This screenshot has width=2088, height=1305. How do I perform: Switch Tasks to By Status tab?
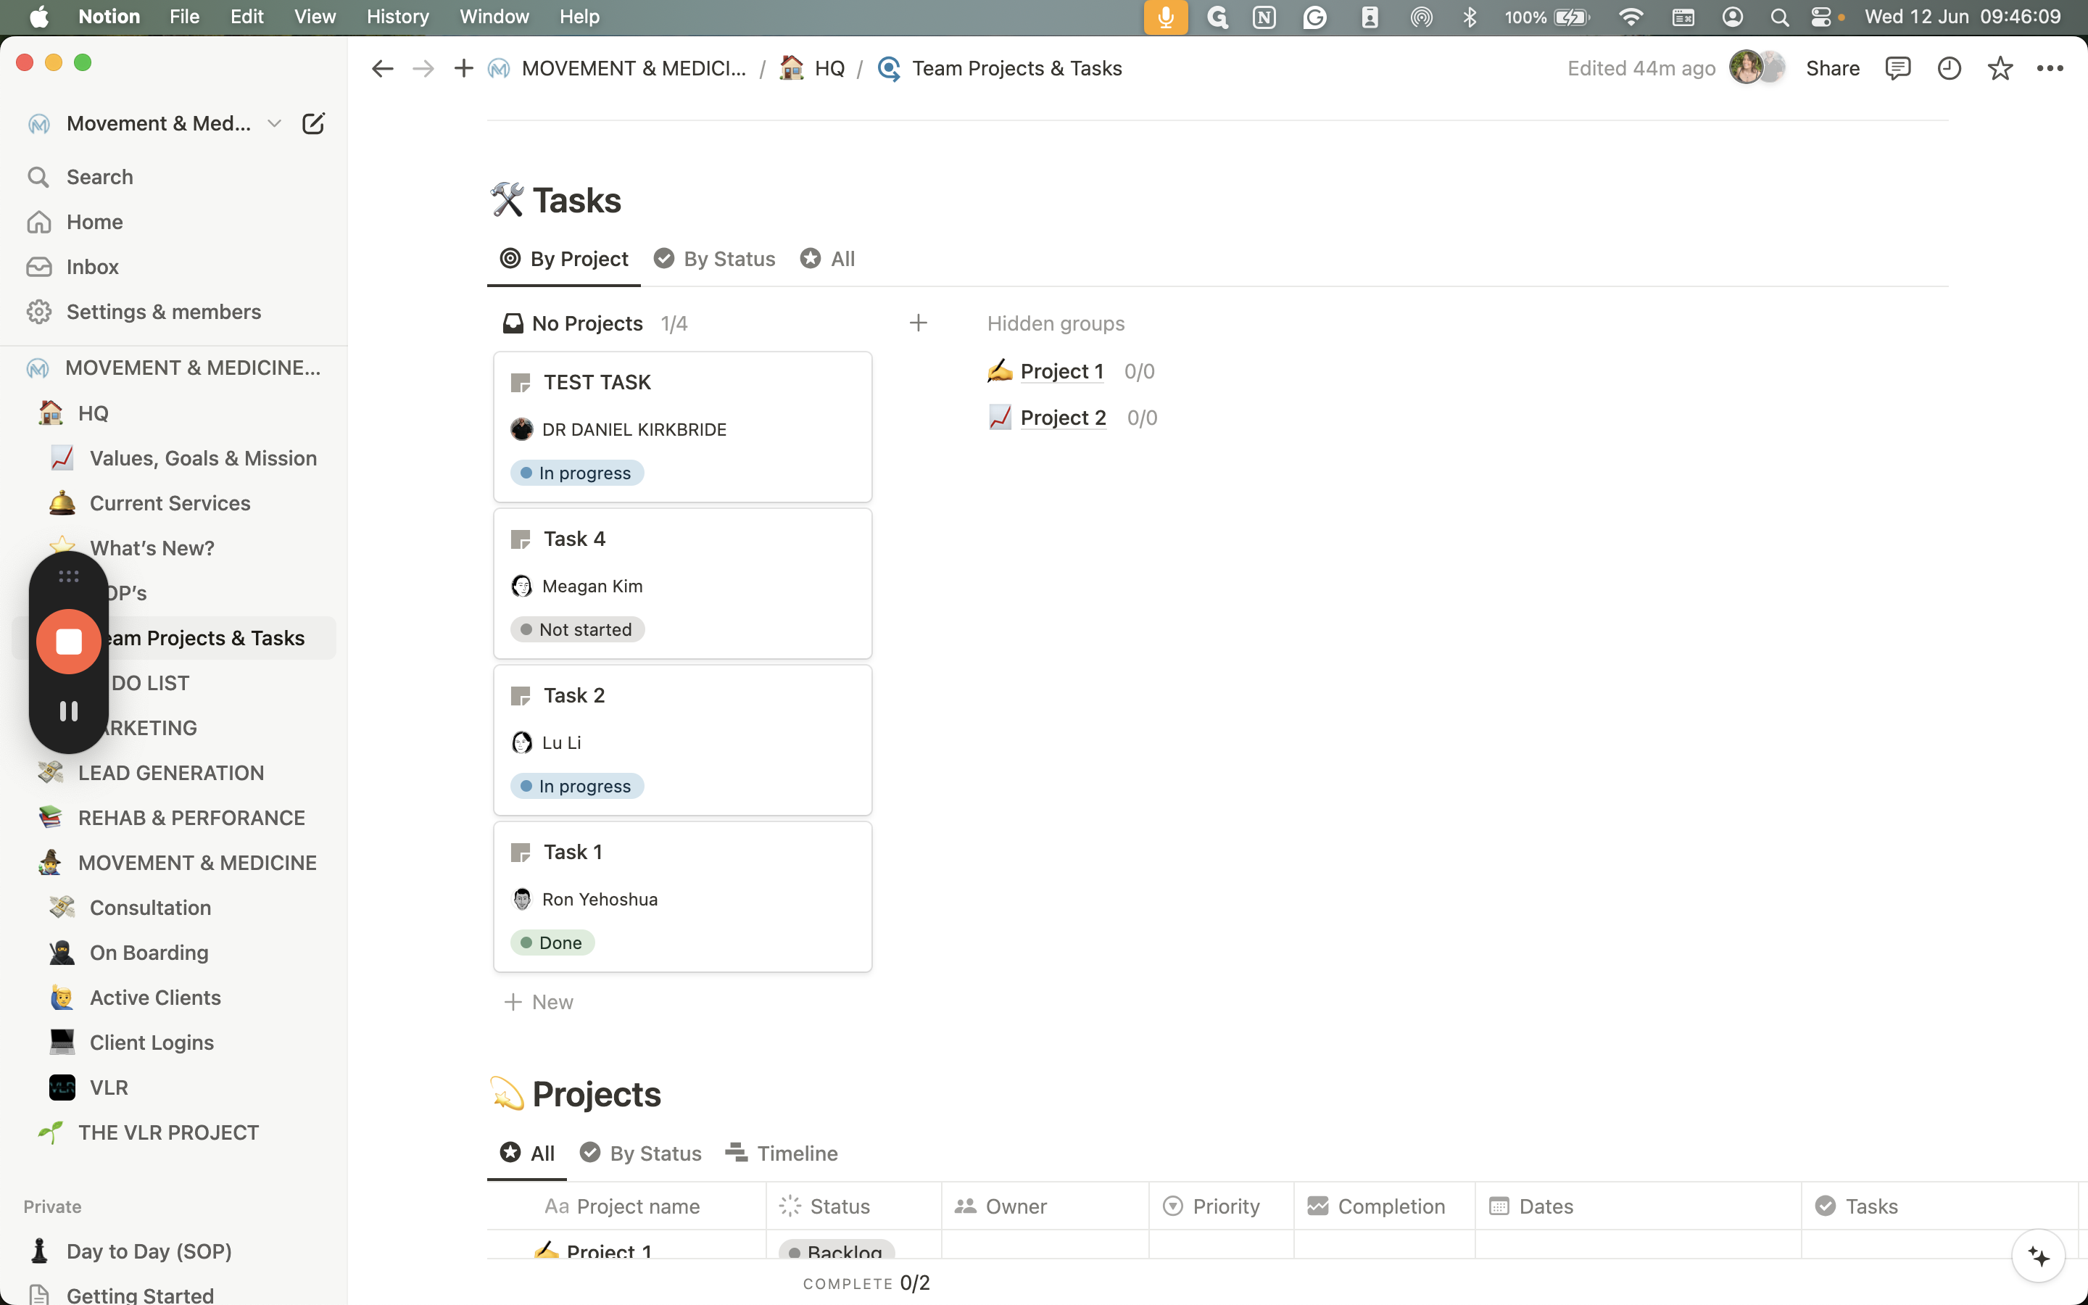coord(714,259)
